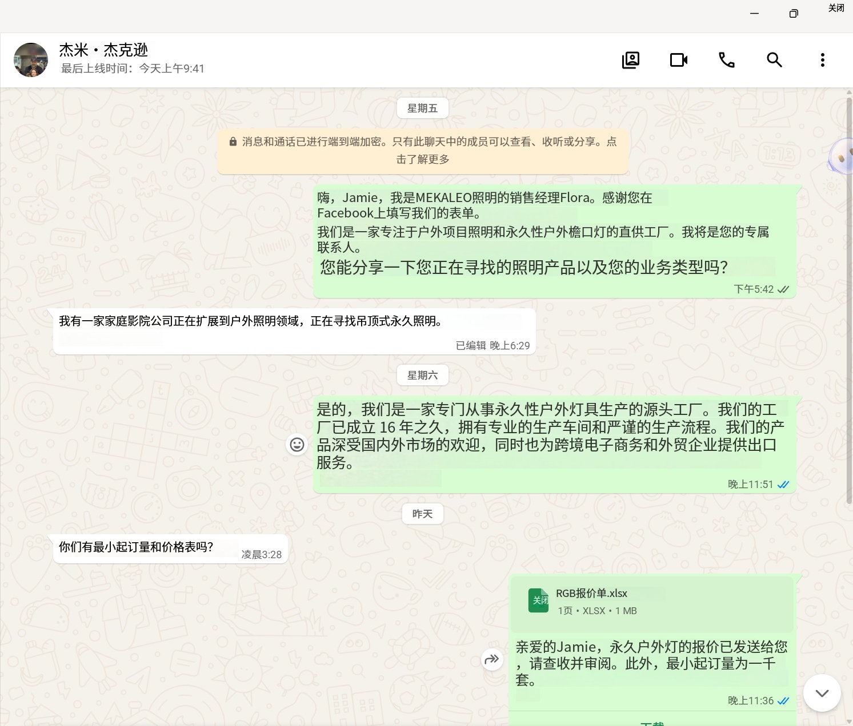This screenshot has height=726, width=853.
Task: Open the RGB报价单.xlsx attachment
Action: point(651,603)
